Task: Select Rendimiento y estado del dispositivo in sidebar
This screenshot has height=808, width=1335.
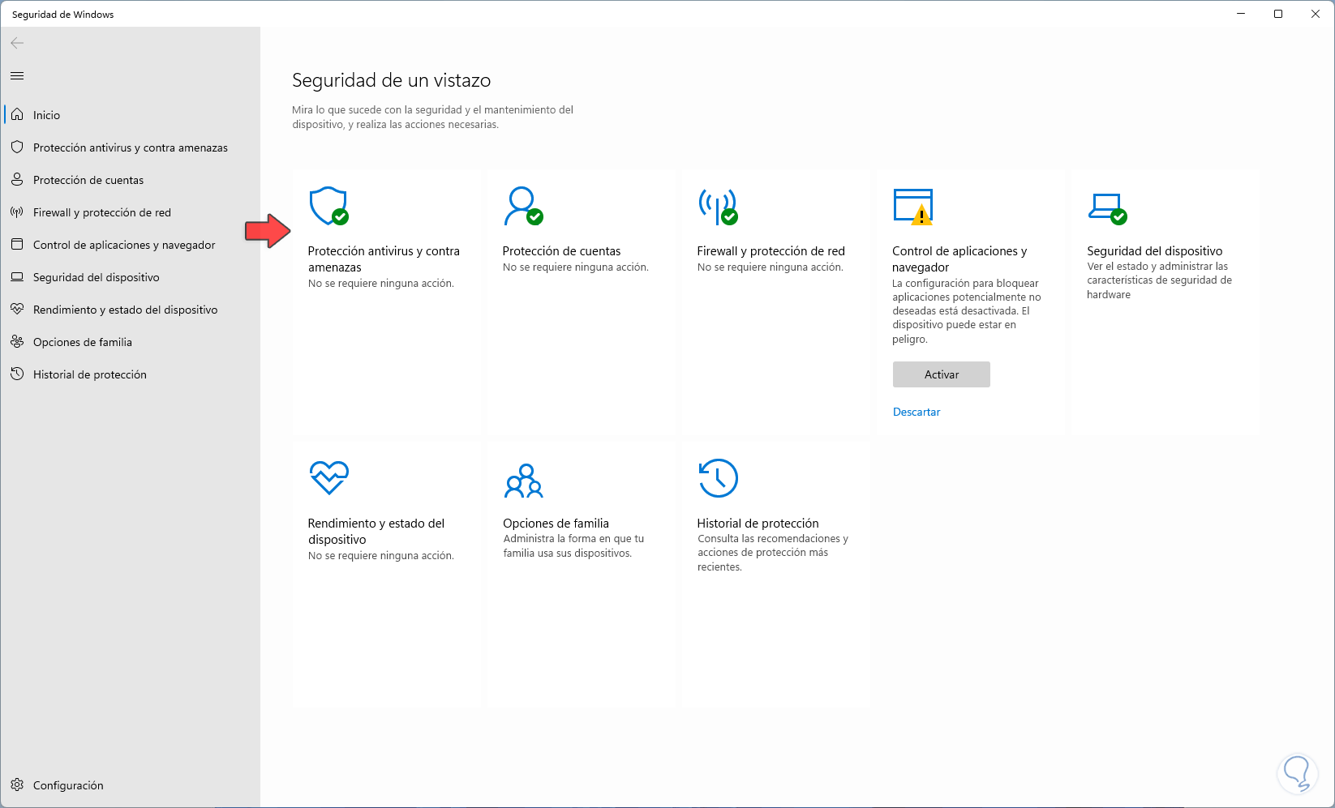Action: tap(126, 310)
